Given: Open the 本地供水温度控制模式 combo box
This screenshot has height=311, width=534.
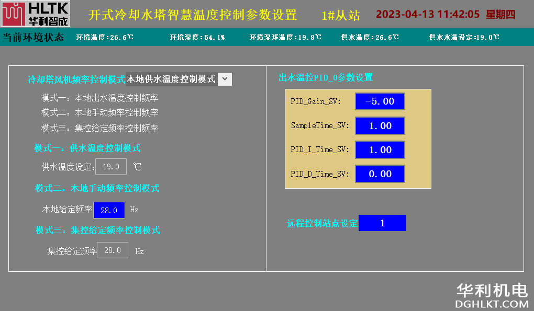Looking at the screenshot, I should point(171,79).
